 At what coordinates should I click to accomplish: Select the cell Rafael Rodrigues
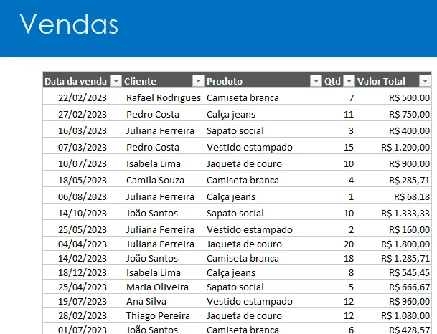point(164,97)
